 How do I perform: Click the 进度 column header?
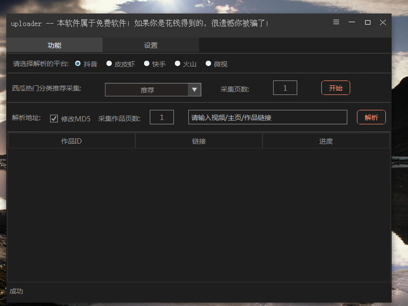coord(326,141)
